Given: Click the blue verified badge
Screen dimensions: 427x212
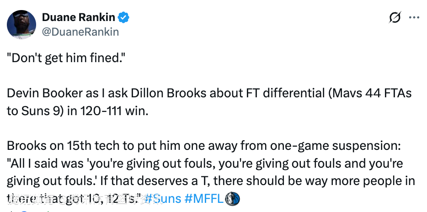Looking at the screenshot, I should click(x=124, y=18).
